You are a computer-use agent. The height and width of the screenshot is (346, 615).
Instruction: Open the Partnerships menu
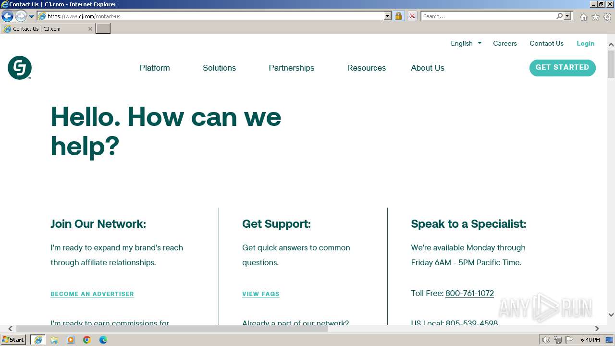pos(292,68)
